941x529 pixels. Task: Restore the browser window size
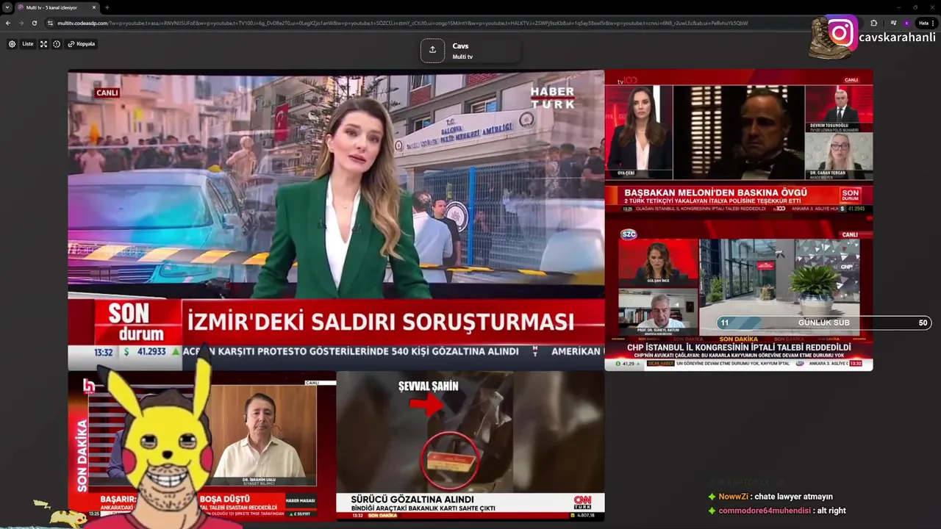click(915, 7)
